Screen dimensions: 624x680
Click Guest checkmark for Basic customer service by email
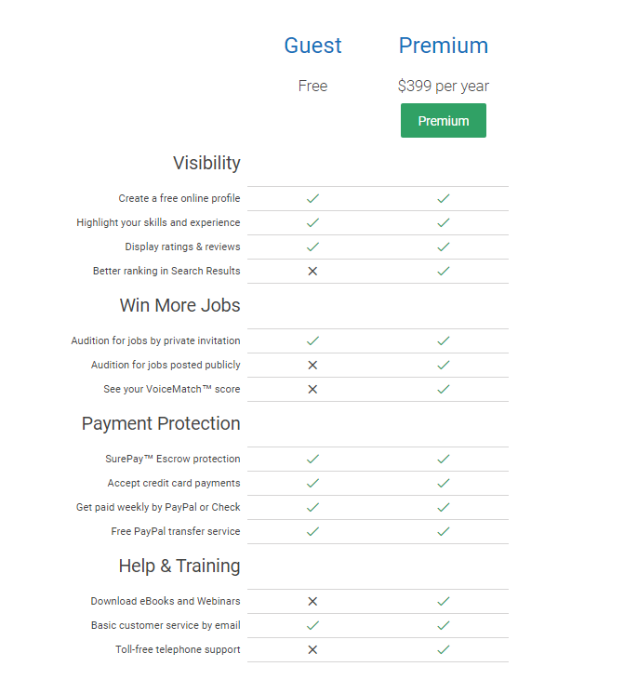[312, 625]
